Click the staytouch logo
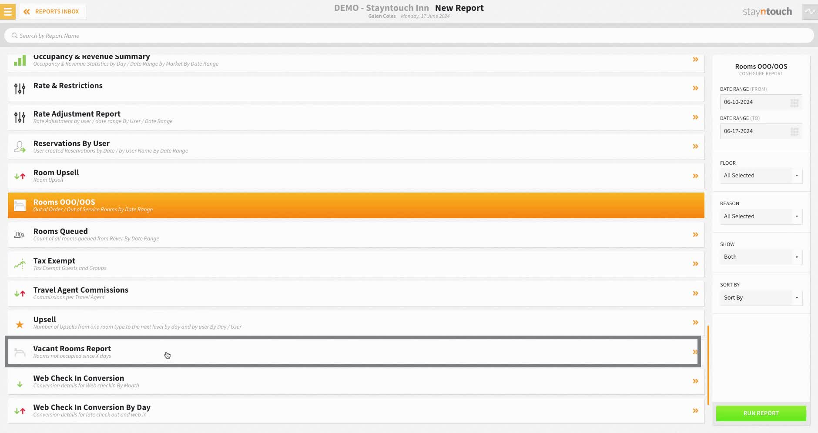The height and width of the screenshot is (433, 818). pos(767,12)
